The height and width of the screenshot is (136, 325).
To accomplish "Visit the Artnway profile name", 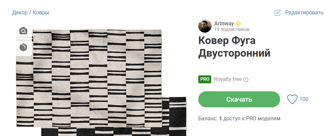I will click(x=224, y=23).
